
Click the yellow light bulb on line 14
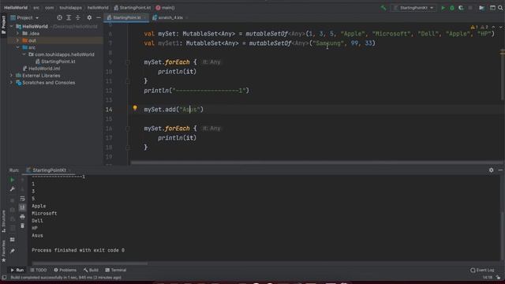(x=135, y=108)
